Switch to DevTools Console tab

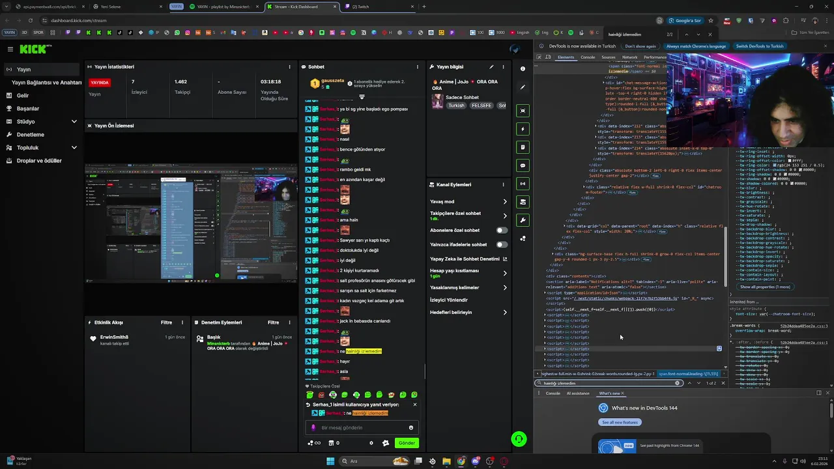click(588, 57)
